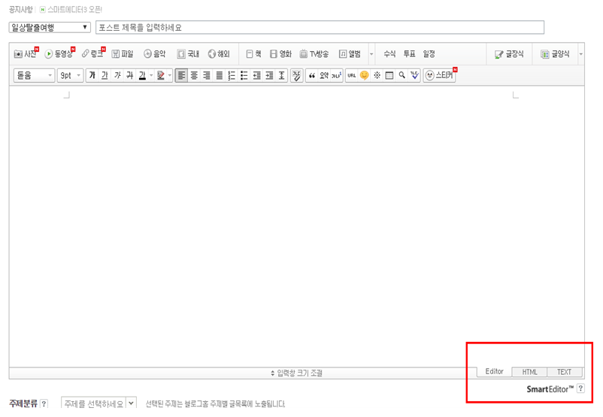Click the 입력창 크기 조절 resize bar
The image size is (603, 417).
pyautogui.click(x=296, y=373)
